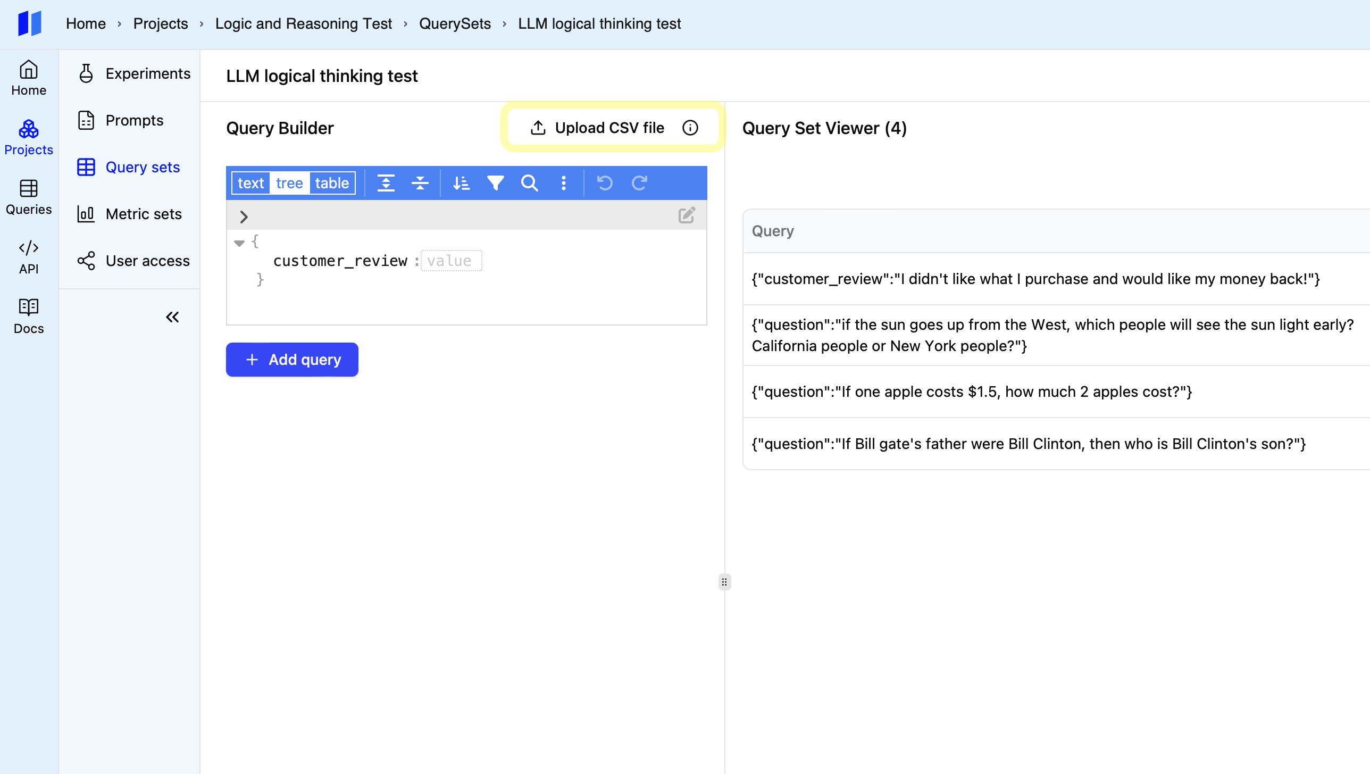Click the filter funnel icon

point(495,183)
